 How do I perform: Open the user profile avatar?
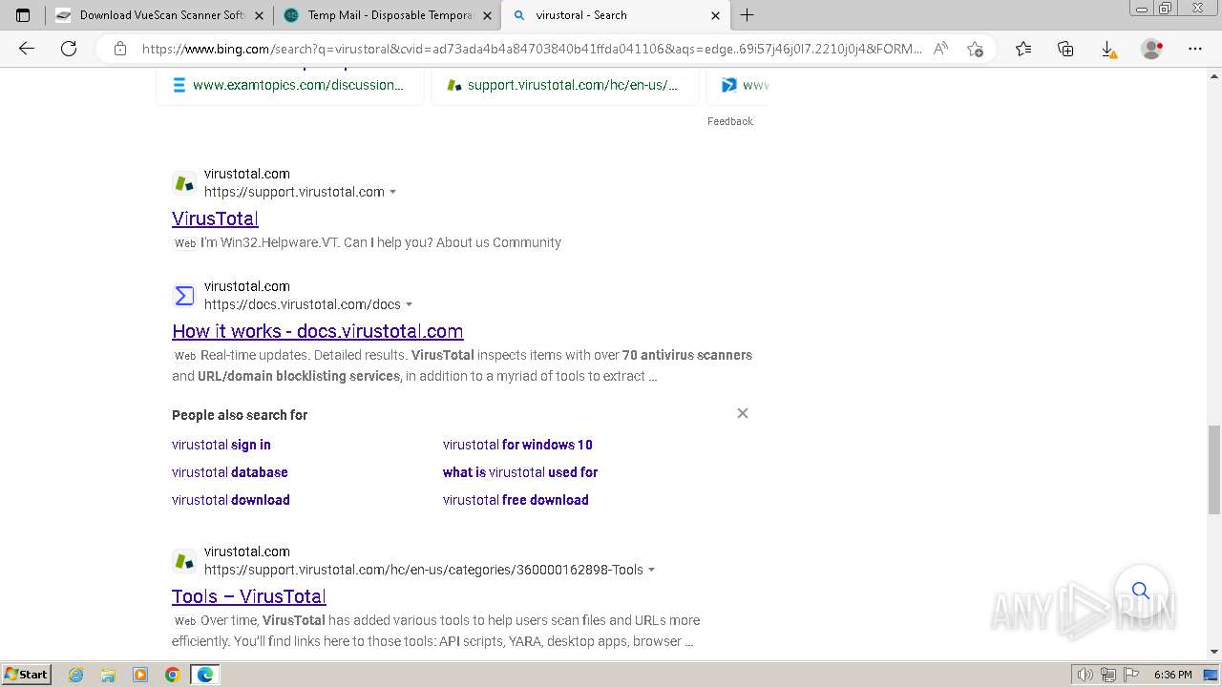1152,49
